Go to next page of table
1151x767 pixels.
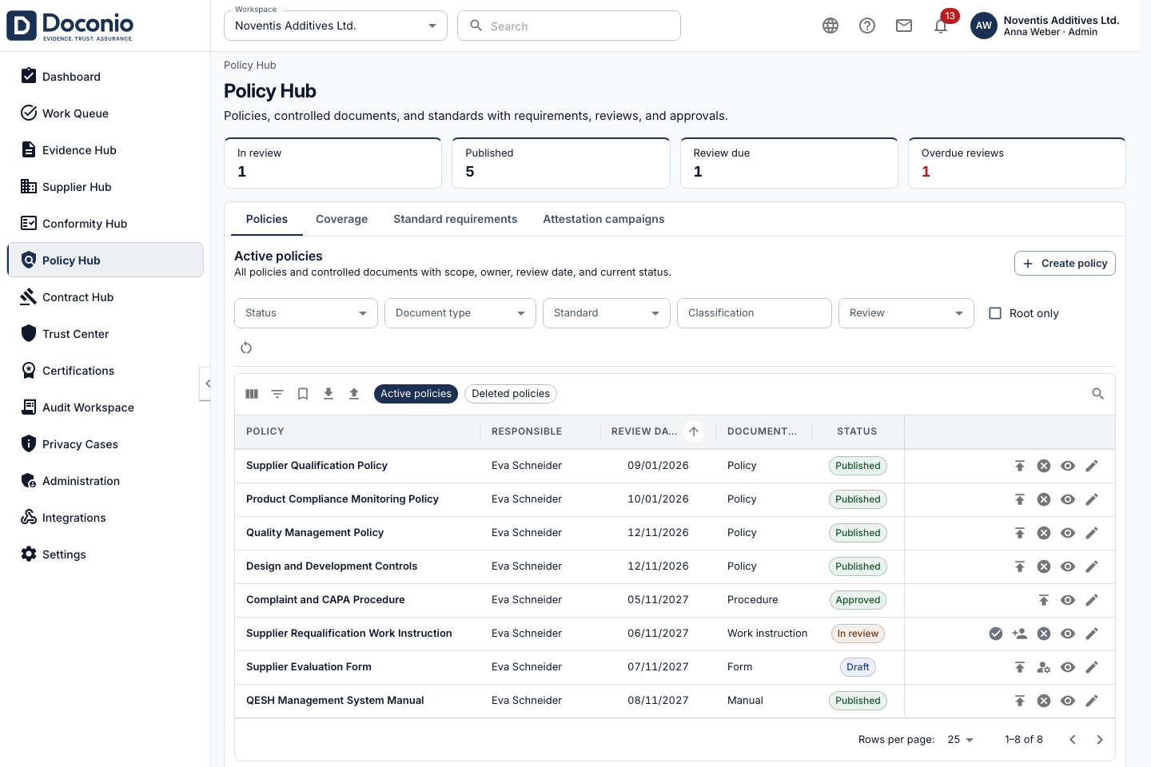coord(1100,740)
